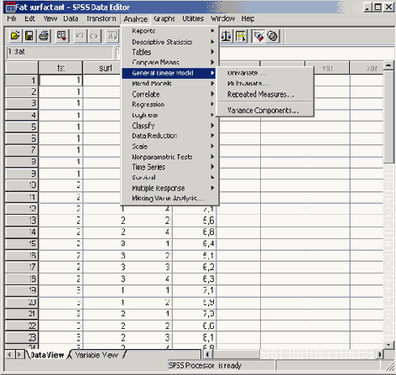Click the first cell in row 1
This screenshot has width=396, height=375.
tap(60, 81)
